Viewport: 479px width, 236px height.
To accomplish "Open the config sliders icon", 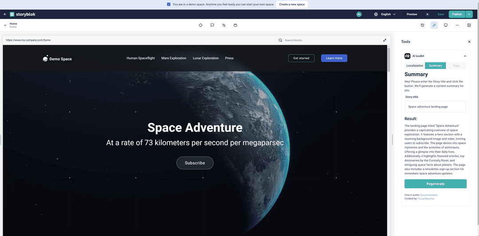I will 224,25.
